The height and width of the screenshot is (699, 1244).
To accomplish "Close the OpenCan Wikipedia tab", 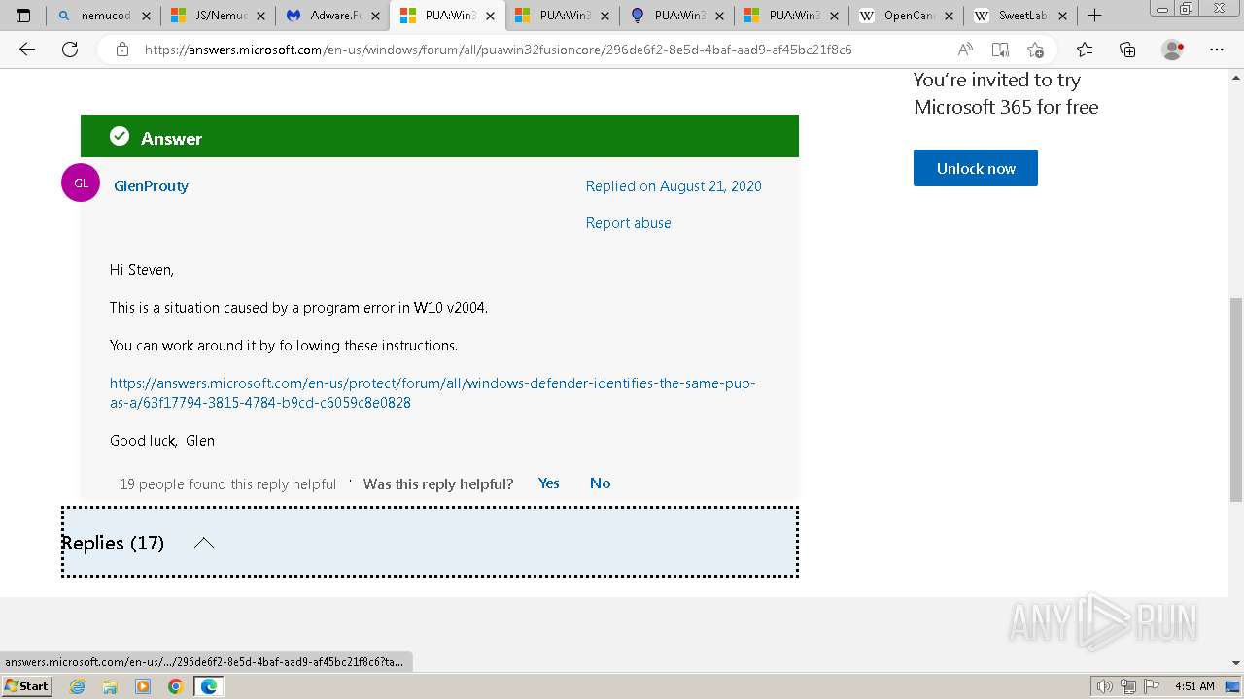I will tap(949, 16).
